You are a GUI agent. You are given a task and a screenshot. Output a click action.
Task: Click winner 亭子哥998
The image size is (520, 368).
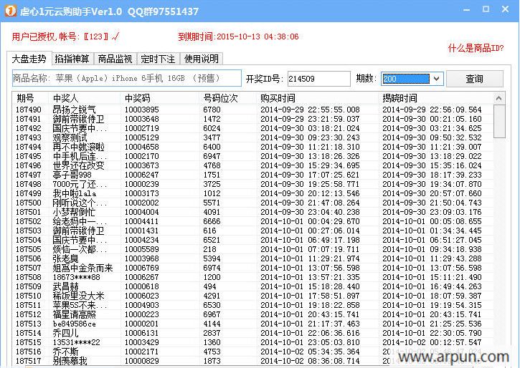pos(72,175)
